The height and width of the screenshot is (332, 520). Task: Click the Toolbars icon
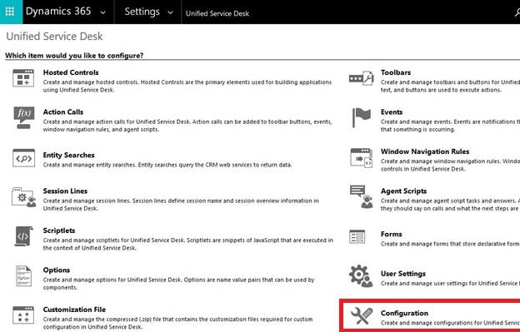coord(361,78)
